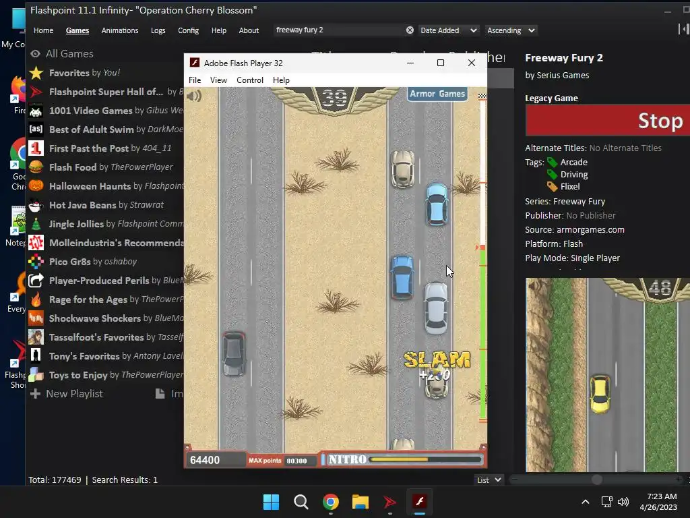Click the Freeway Fury 2 screenshot thumbnail
The height and width of the screenshot is (518, 690).
pos(608,375)
